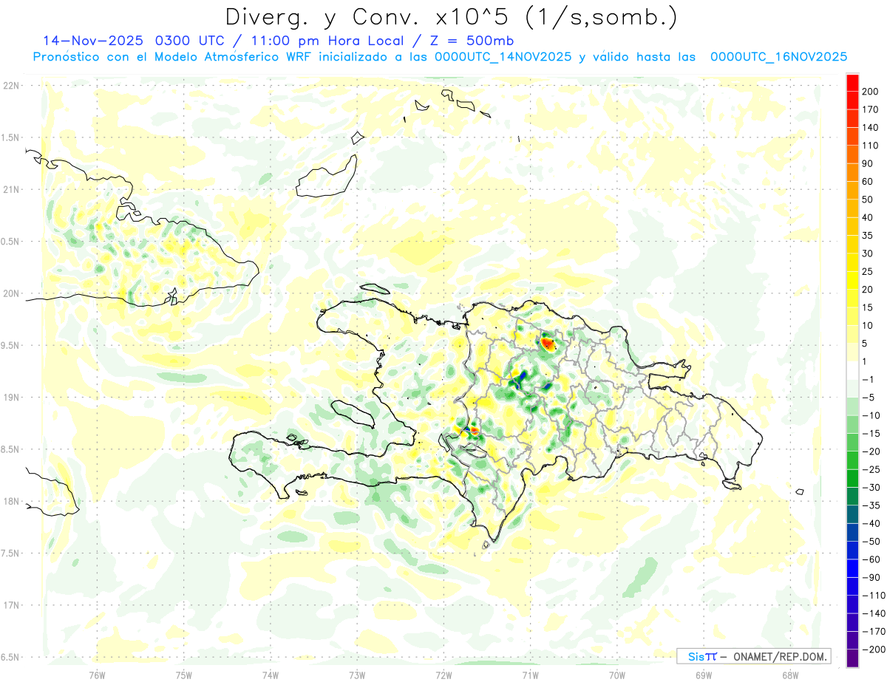Click the "-30" color bar label

point(873,488)
